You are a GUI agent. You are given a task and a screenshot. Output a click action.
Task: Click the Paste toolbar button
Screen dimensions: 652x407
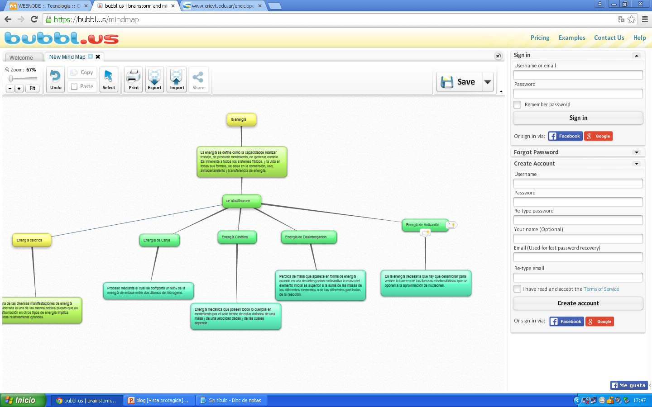pos(82,86)
